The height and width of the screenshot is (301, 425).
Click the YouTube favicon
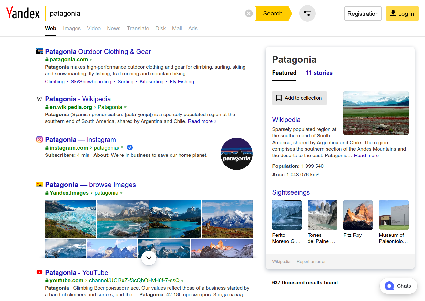pos(39,272)
